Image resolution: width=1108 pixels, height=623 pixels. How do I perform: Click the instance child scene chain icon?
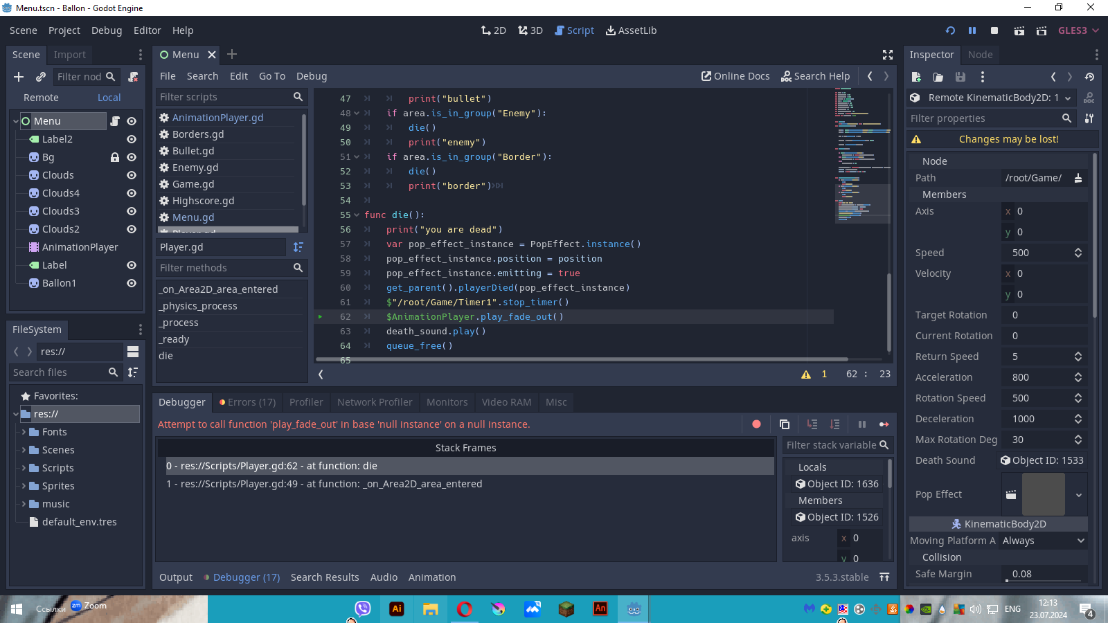click(x=41, y=77)
